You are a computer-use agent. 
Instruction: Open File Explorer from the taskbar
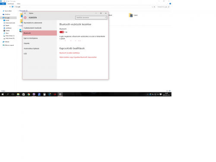tap(18, 94)
